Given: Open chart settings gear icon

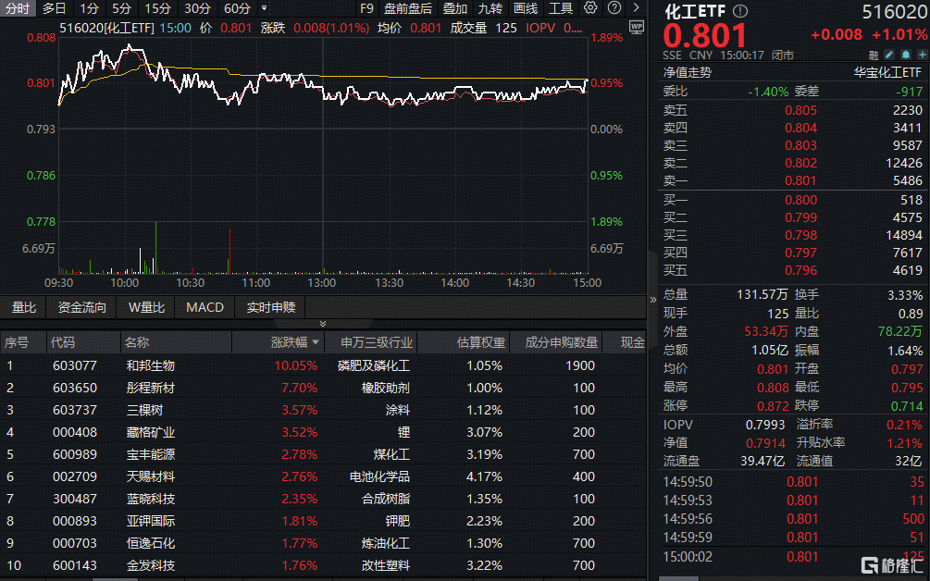Looking at the screenshot, I should [x=591, y=8].
